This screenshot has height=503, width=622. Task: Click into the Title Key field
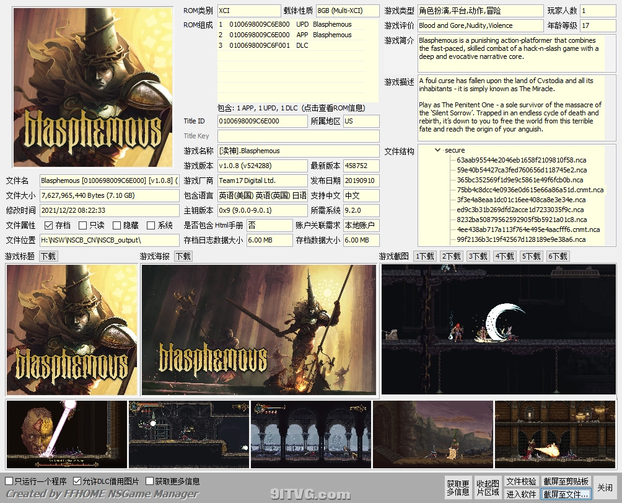tap(298, 136)
